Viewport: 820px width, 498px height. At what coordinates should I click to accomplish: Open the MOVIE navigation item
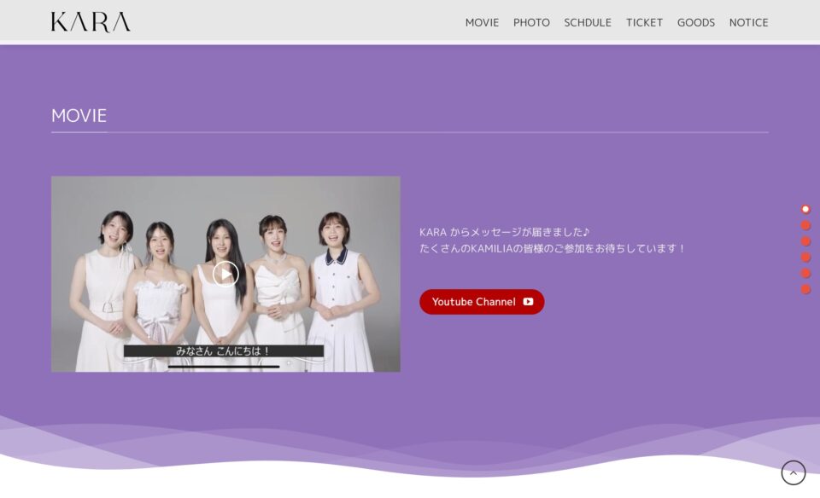(482, 22)
